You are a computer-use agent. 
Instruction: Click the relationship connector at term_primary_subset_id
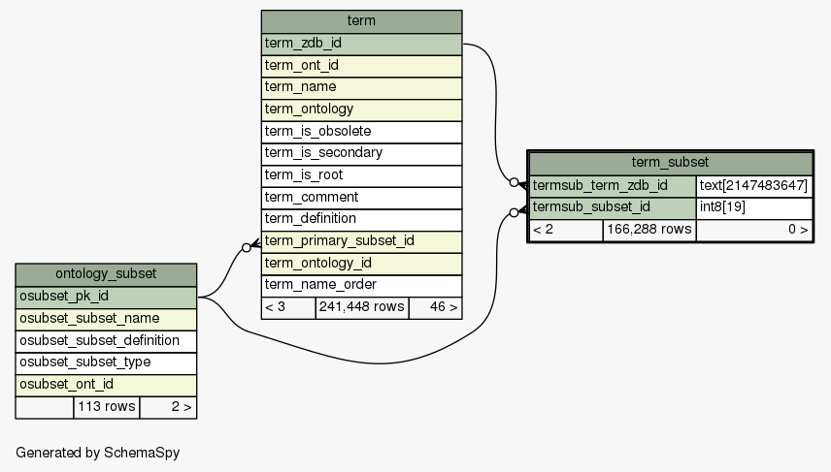click(248, 247)
